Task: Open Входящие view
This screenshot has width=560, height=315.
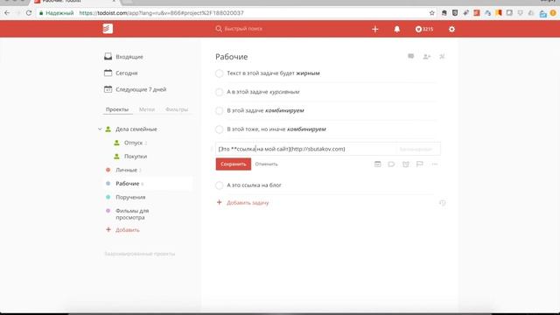Action: coord(129,57)
